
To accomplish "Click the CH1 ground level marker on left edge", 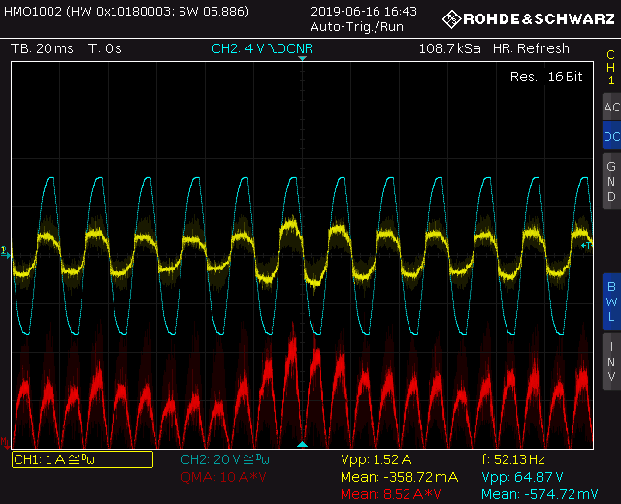I will [x=5, y=252].
